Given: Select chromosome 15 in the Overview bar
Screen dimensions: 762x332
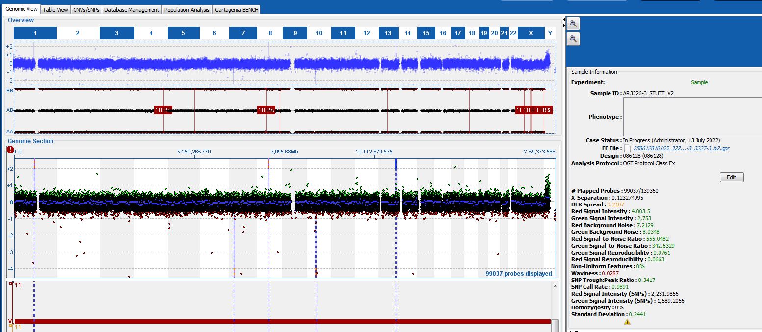Looking at the screenshot, I should tap(426, 33).
